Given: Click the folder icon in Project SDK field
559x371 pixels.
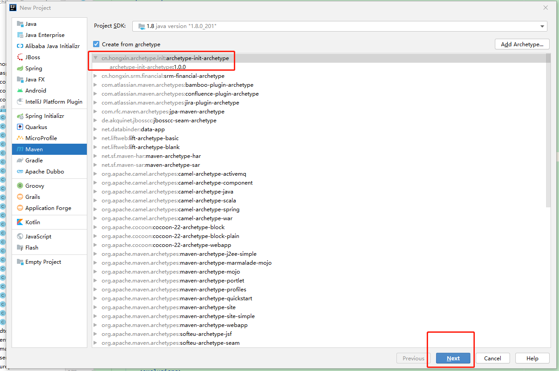Looking at the screenshot, I should click(141, 26).
